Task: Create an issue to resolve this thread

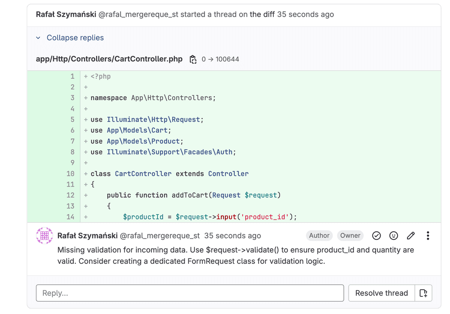Action: (x=423, y=293)
